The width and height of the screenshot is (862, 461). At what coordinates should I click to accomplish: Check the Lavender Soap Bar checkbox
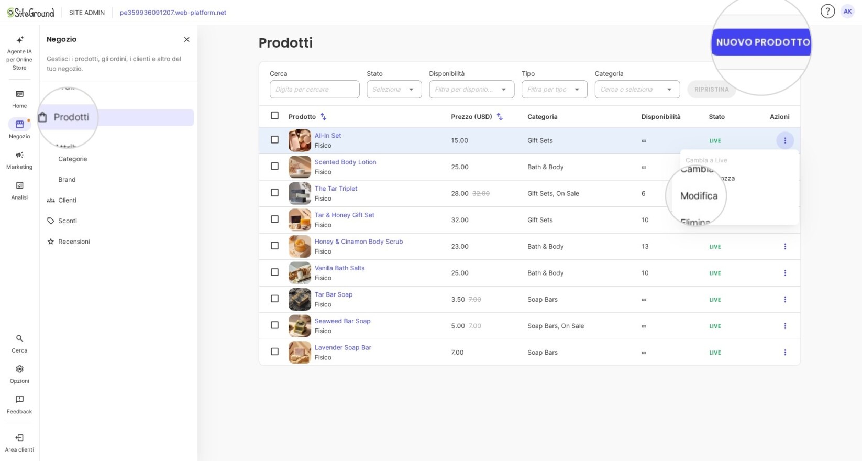tap(274, 352)
